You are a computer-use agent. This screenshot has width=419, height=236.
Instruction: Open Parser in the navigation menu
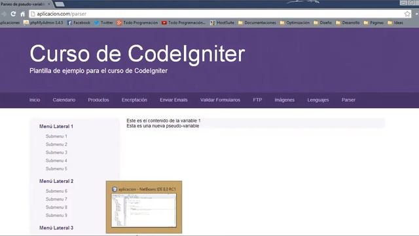click(x=348, y=100)
